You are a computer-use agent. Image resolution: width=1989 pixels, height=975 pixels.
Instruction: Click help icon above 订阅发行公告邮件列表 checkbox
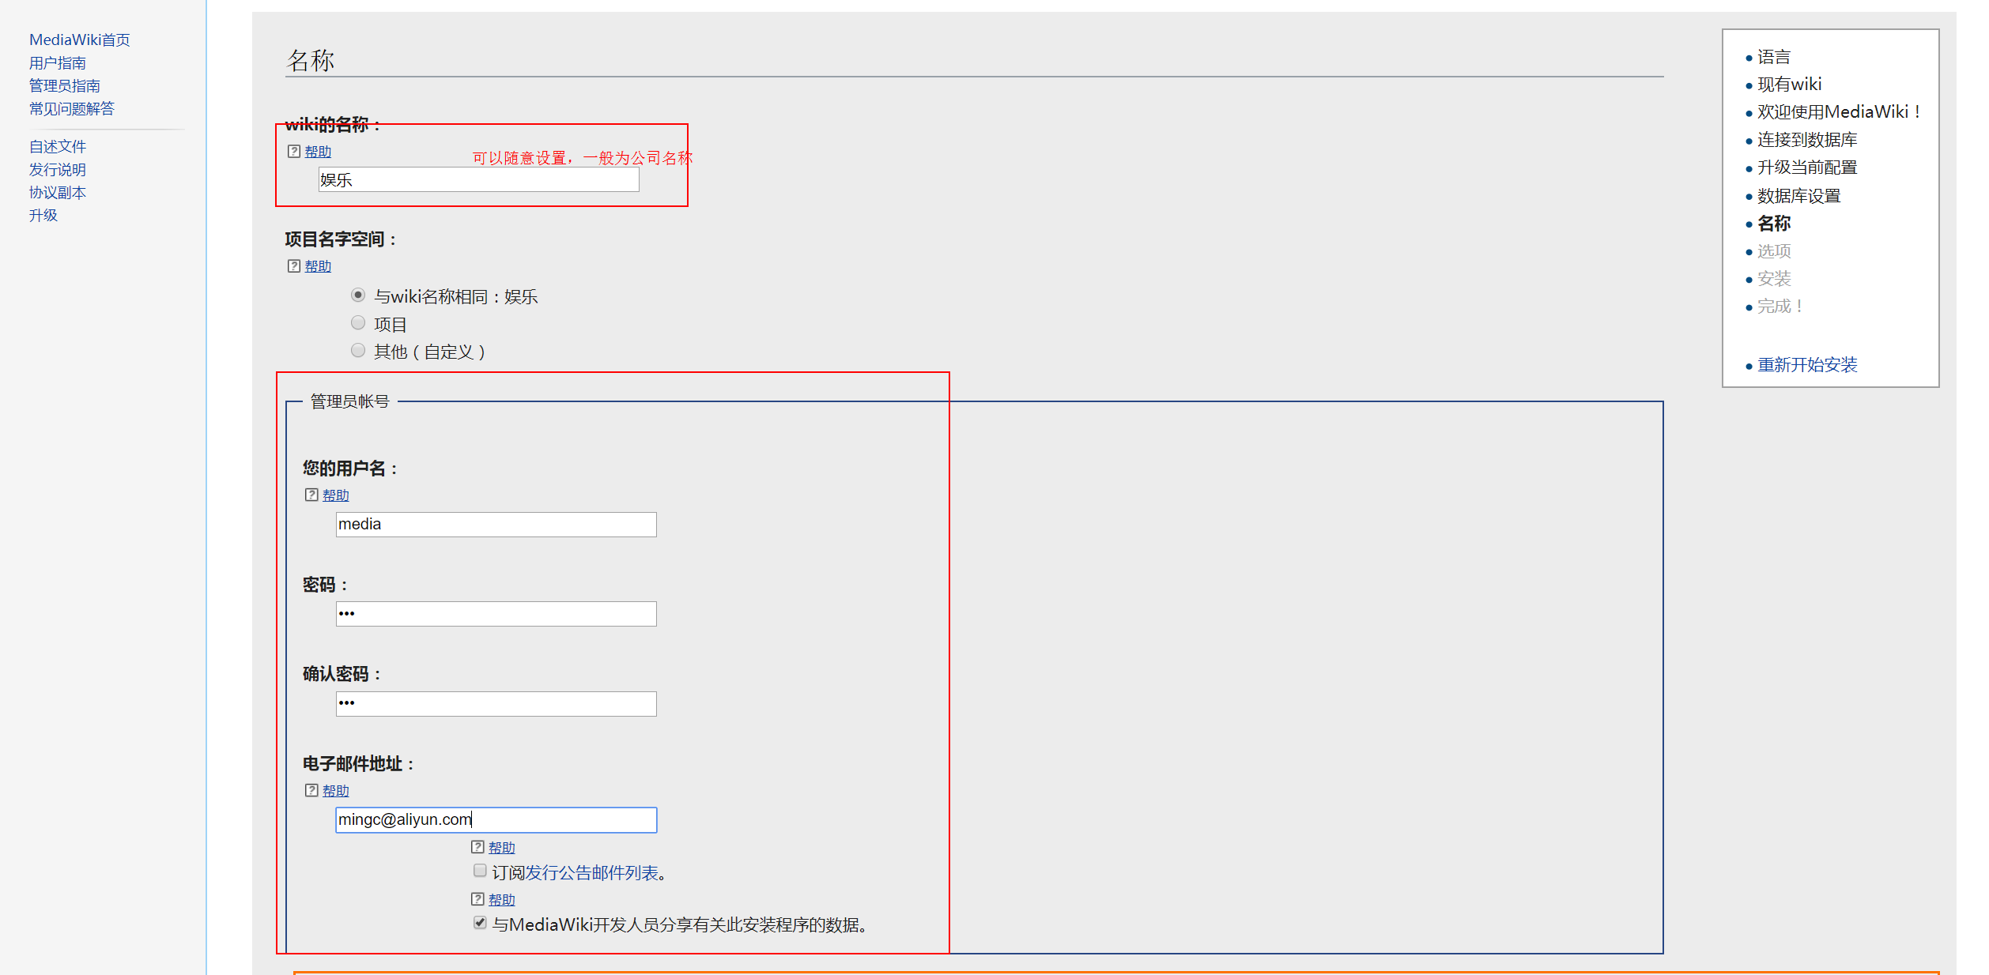[477, 847]
